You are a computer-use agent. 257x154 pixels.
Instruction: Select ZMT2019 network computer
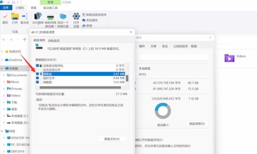pos(15,151)
